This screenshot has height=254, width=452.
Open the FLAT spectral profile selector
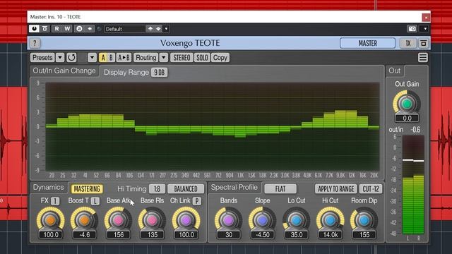point(280,189)
